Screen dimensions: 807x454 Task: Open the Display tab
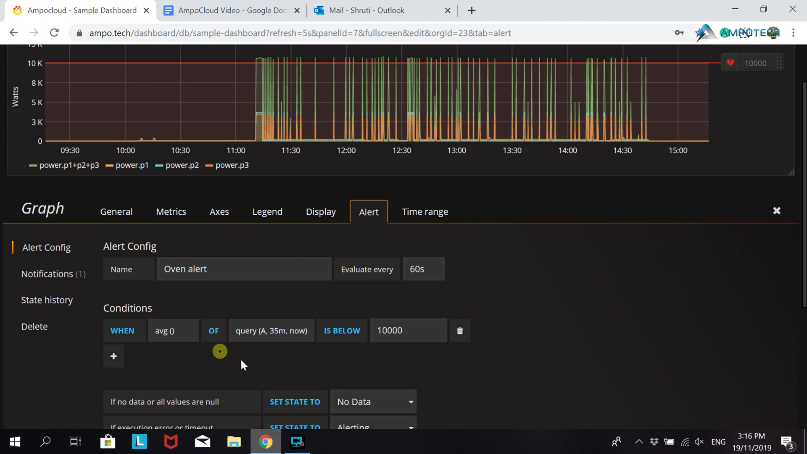(x=321, y=212)
